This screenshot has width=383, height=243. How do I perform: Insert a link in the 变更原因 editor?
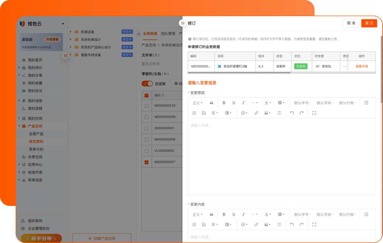coord(256,113)
